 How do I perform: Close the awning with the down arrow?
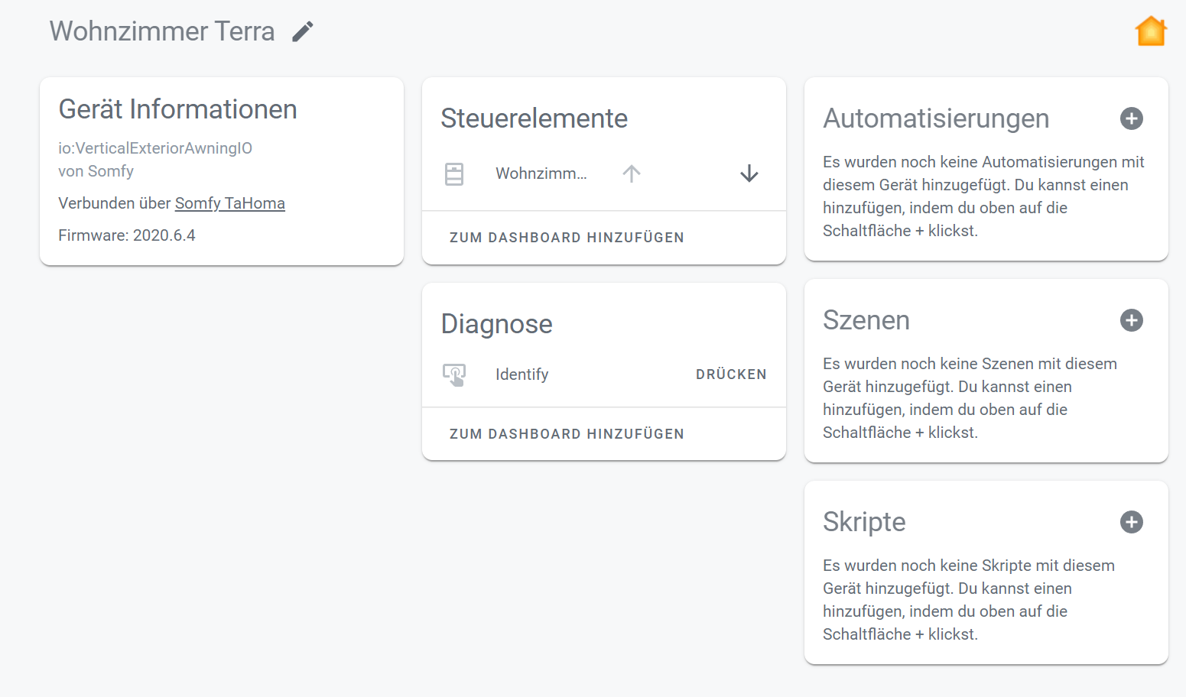pos(749,173)
